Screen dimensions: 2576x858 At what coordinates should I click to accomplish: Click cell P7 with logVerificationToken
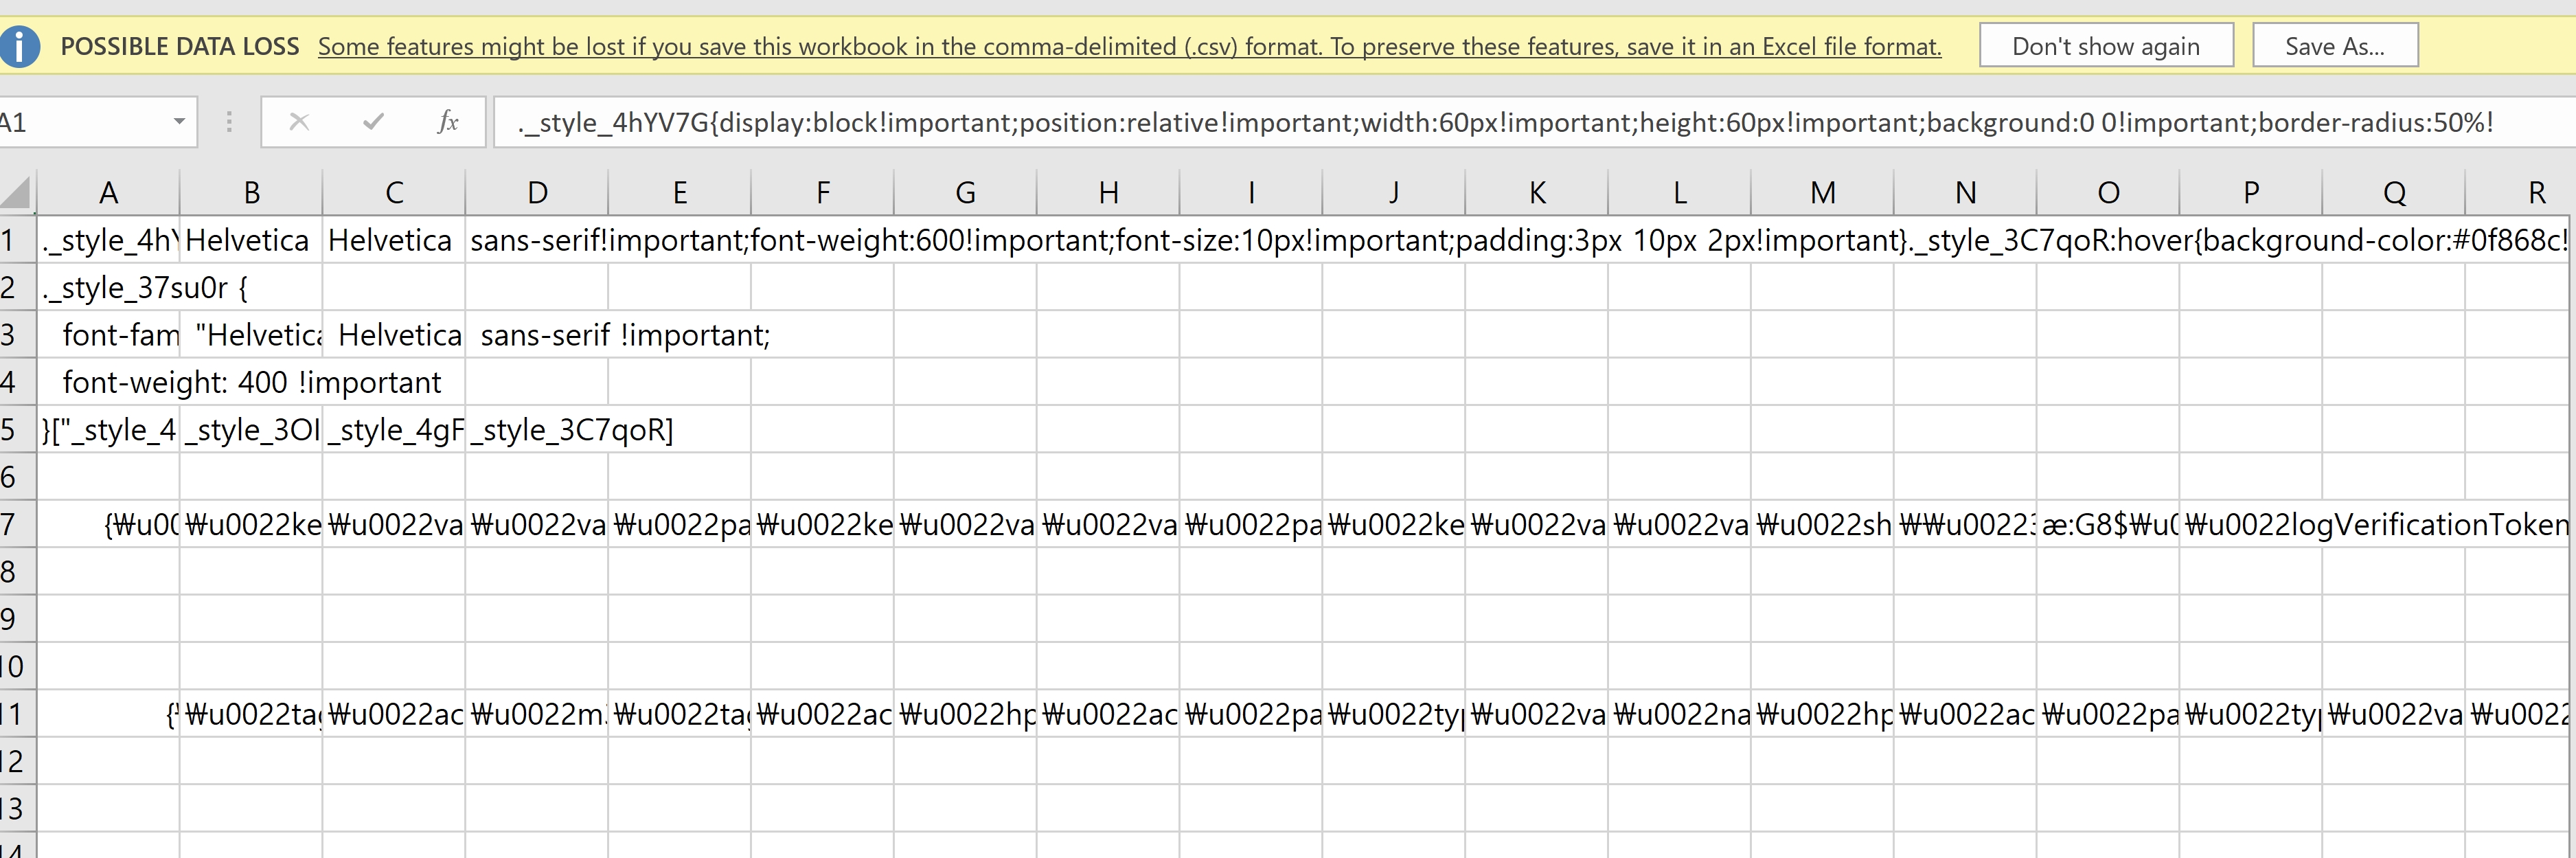[x=2251, y=524]
